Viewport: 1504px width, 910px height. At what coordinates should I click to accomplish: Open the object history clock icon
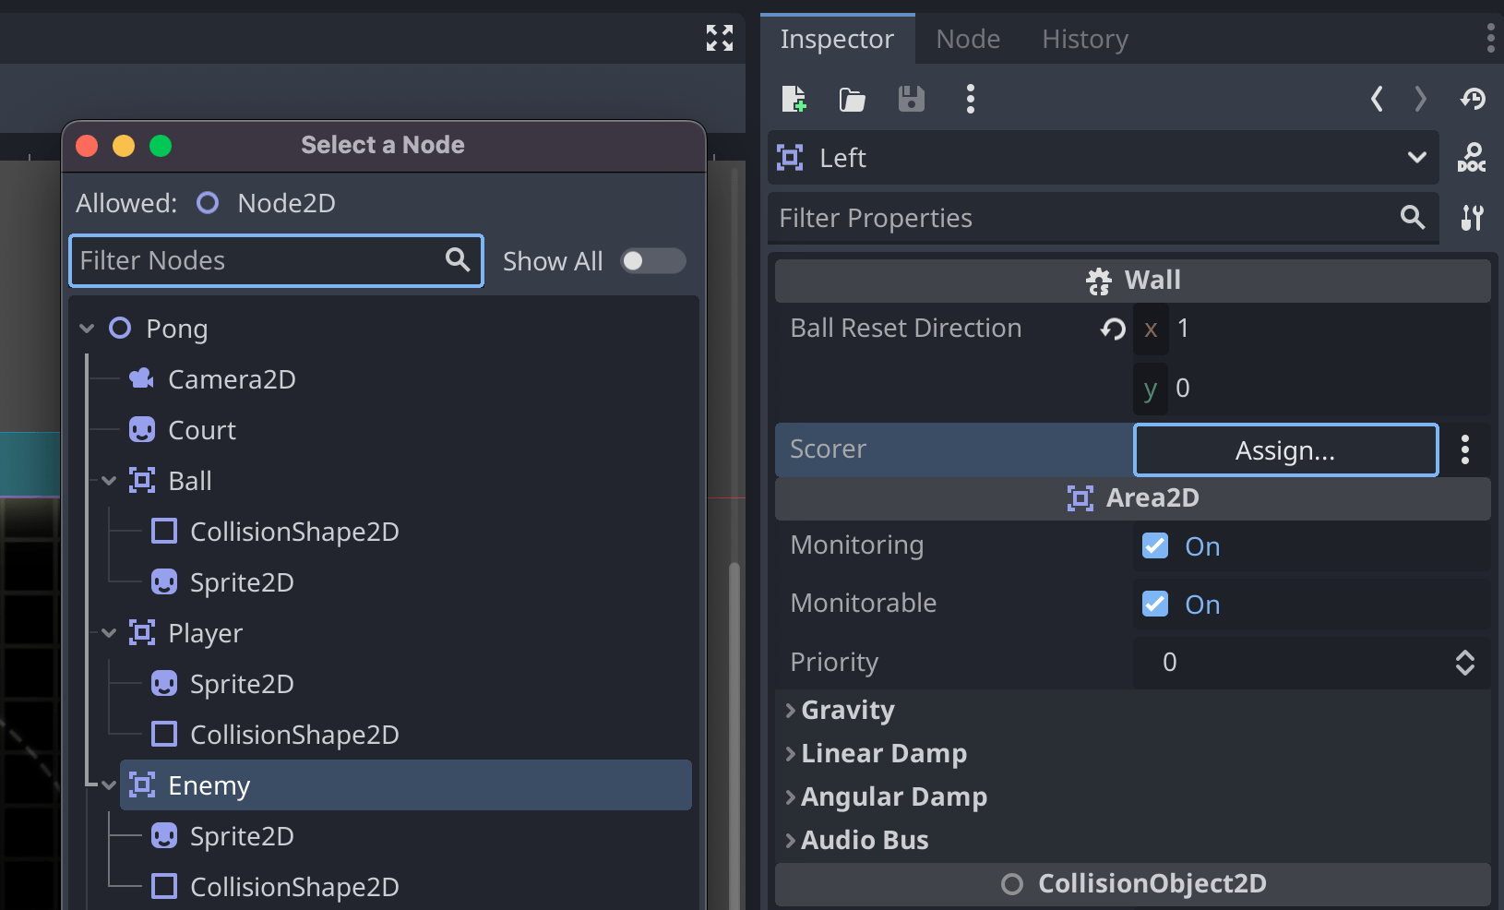pos(1473,99)
